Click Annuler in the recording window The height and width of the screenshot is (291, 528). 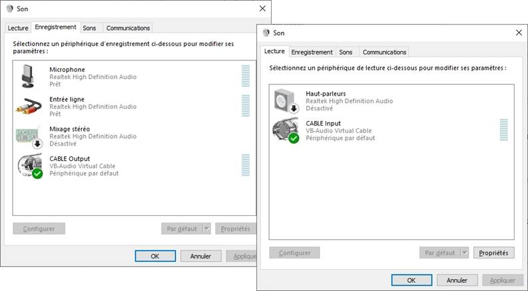click(x=200, y=256)
